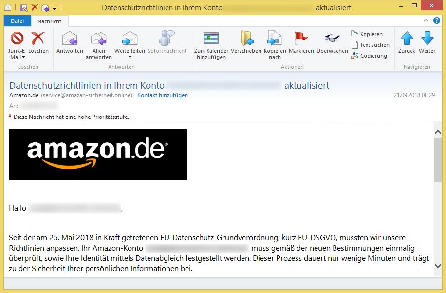Collapse the ribbon with the caret arrow
The width and height of the screenshot is (446, 293).
[x=426, y=20]
